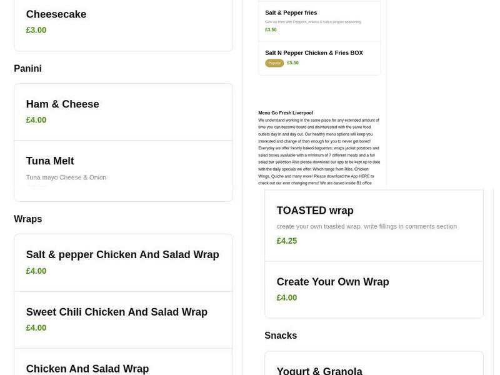The image size is (500, 375).
Task: Select Create Your Own Wrap
Action: coord(333,282)
